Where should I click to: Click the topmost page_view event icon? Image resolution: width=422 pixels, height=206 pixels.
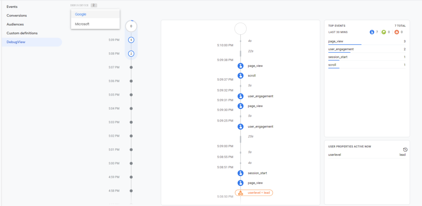pos(240,66)
